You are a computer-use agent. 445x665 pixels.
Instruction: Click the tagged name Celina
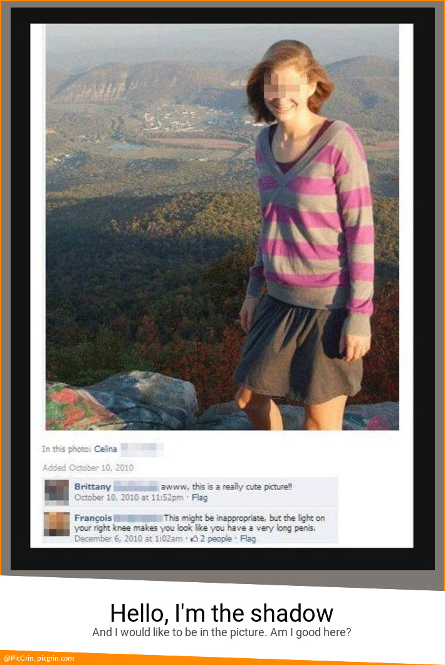pos(105,449)
